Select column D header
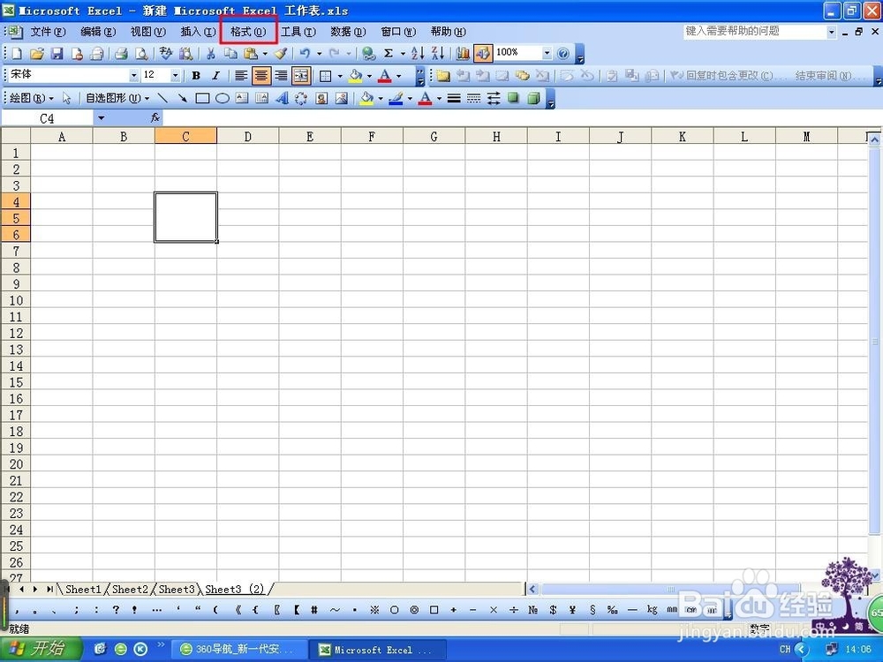The height and width of the screenshot is (662, 883). click(248, 136)
